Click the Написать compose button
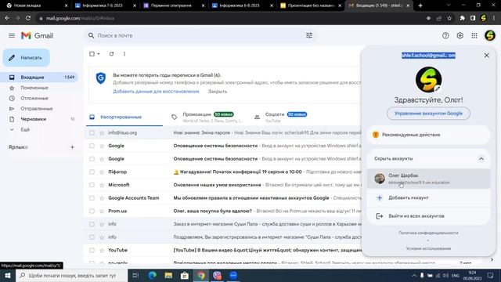Viewport: 501px width, 282px height. [26, 57]
